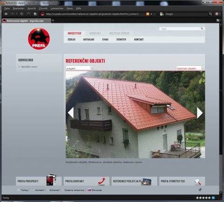Switch to the ARHITEKT tab

click(95, 33)
